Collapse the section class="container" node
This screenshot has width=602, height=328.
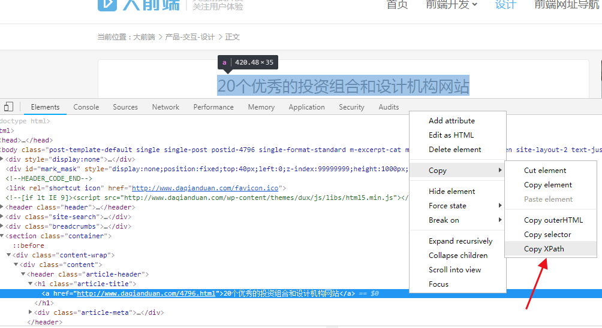tap(2, 236)
